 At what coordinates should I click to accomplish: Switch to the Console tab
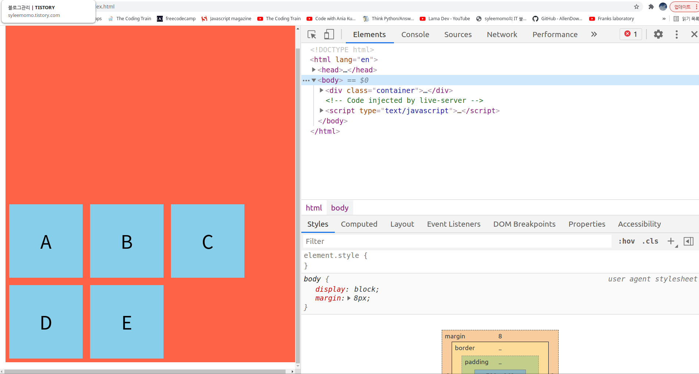pos(415,35)
